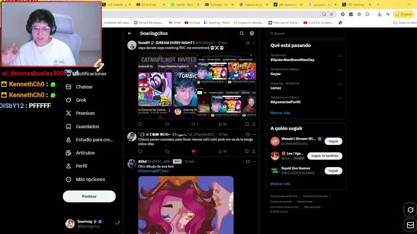Go back with the arrow beside Soaringcitos
This screenshot has width=417, height=234.
(x=130, y=33)
